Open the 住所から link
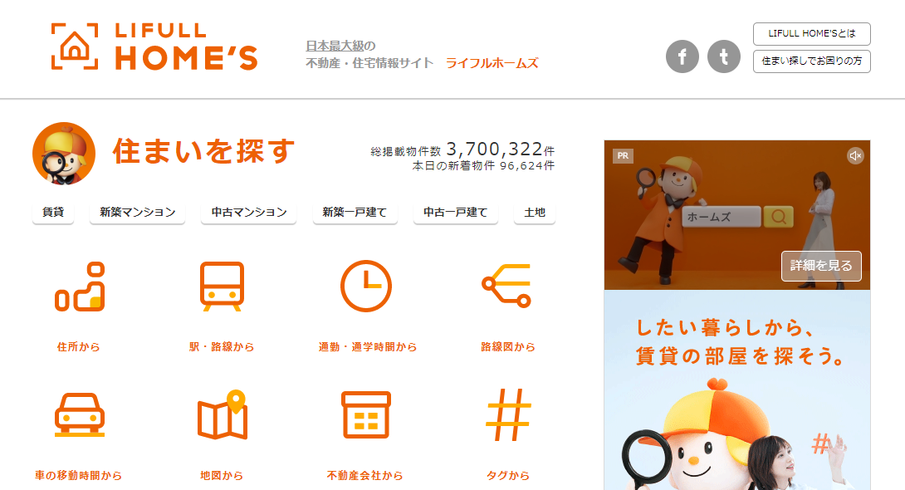The width and height of the screenshot is (905, 490). click(79, 347)
